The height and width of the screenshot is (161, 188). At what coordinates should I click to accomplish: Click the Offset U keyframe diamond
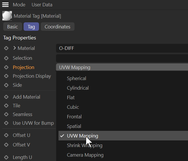pos(6,135)
